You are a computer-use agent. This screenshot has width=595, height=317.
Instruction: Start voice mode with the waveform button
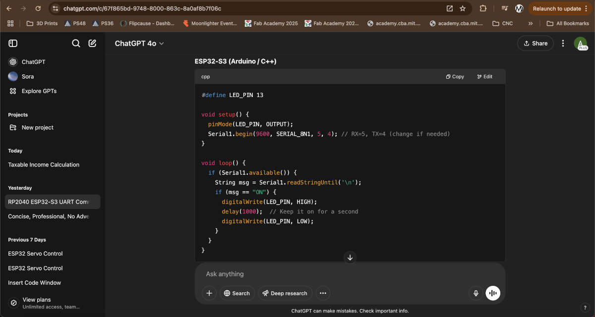(x=493, y=293)
